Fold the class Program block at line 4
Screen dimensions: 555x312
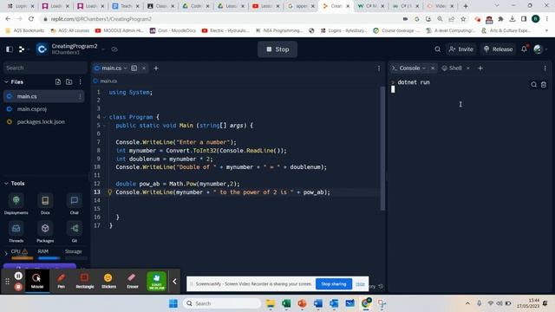click(x=104, y=117)
